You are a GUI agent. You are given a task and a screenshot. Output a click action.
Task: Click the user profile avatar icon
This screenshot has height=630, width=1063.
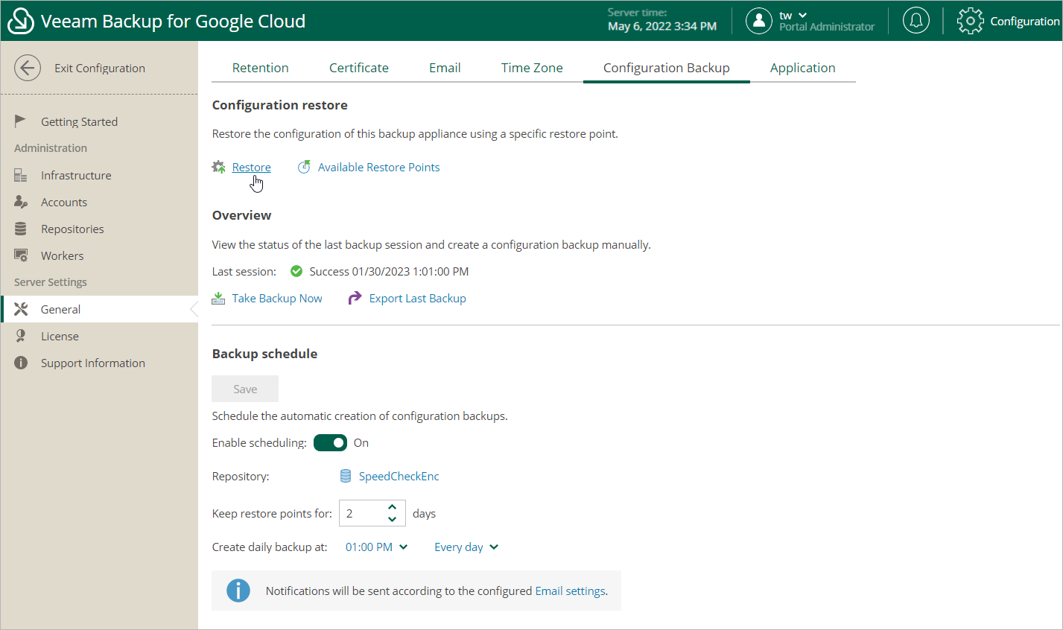click(758, 21)
